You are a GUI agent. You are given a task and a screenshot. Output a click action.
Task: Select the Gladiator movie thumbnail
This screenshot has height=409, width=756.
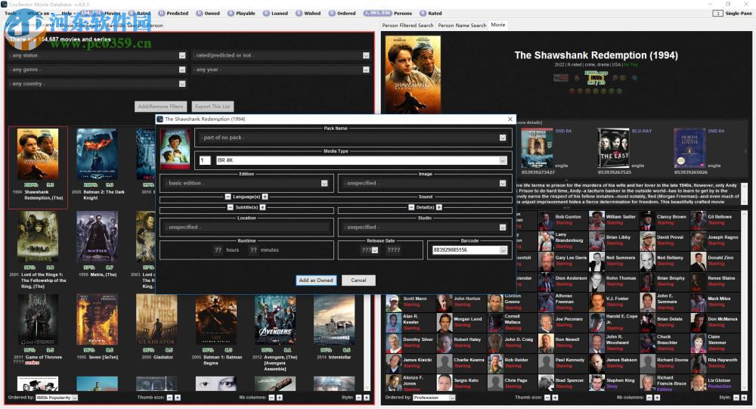pyautogui.click(x=156, y=321)
